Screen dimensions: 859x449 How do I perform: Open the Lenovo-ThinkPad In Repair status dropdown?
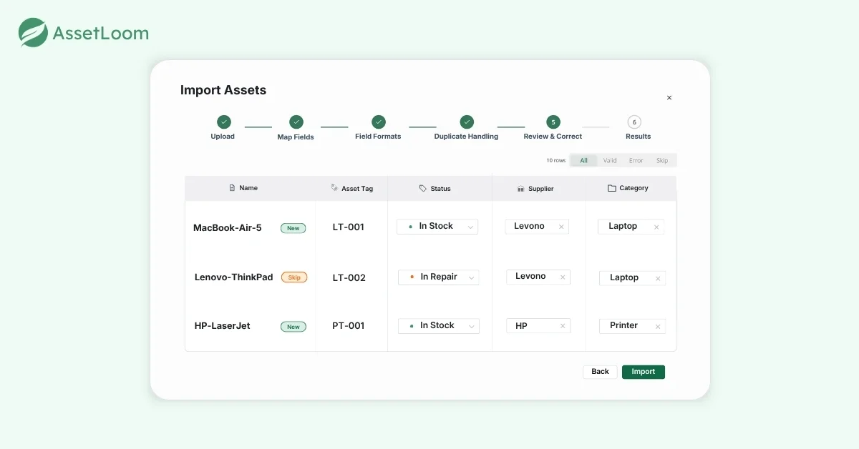click(x=439, y=277)
